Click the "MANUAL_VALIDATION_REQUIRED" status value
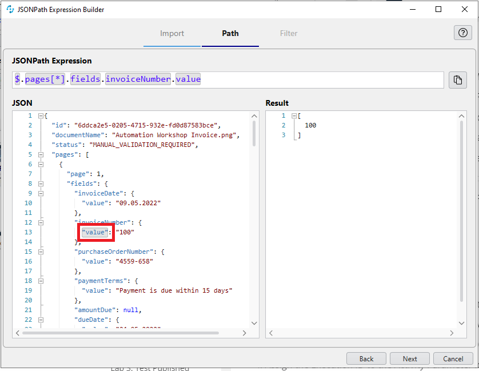 (142, 145)
